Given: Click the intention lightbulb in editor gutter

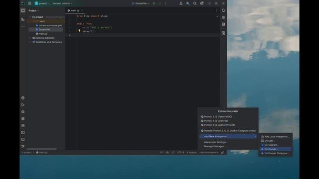Looking at the screenshot, I should (79, 31).
